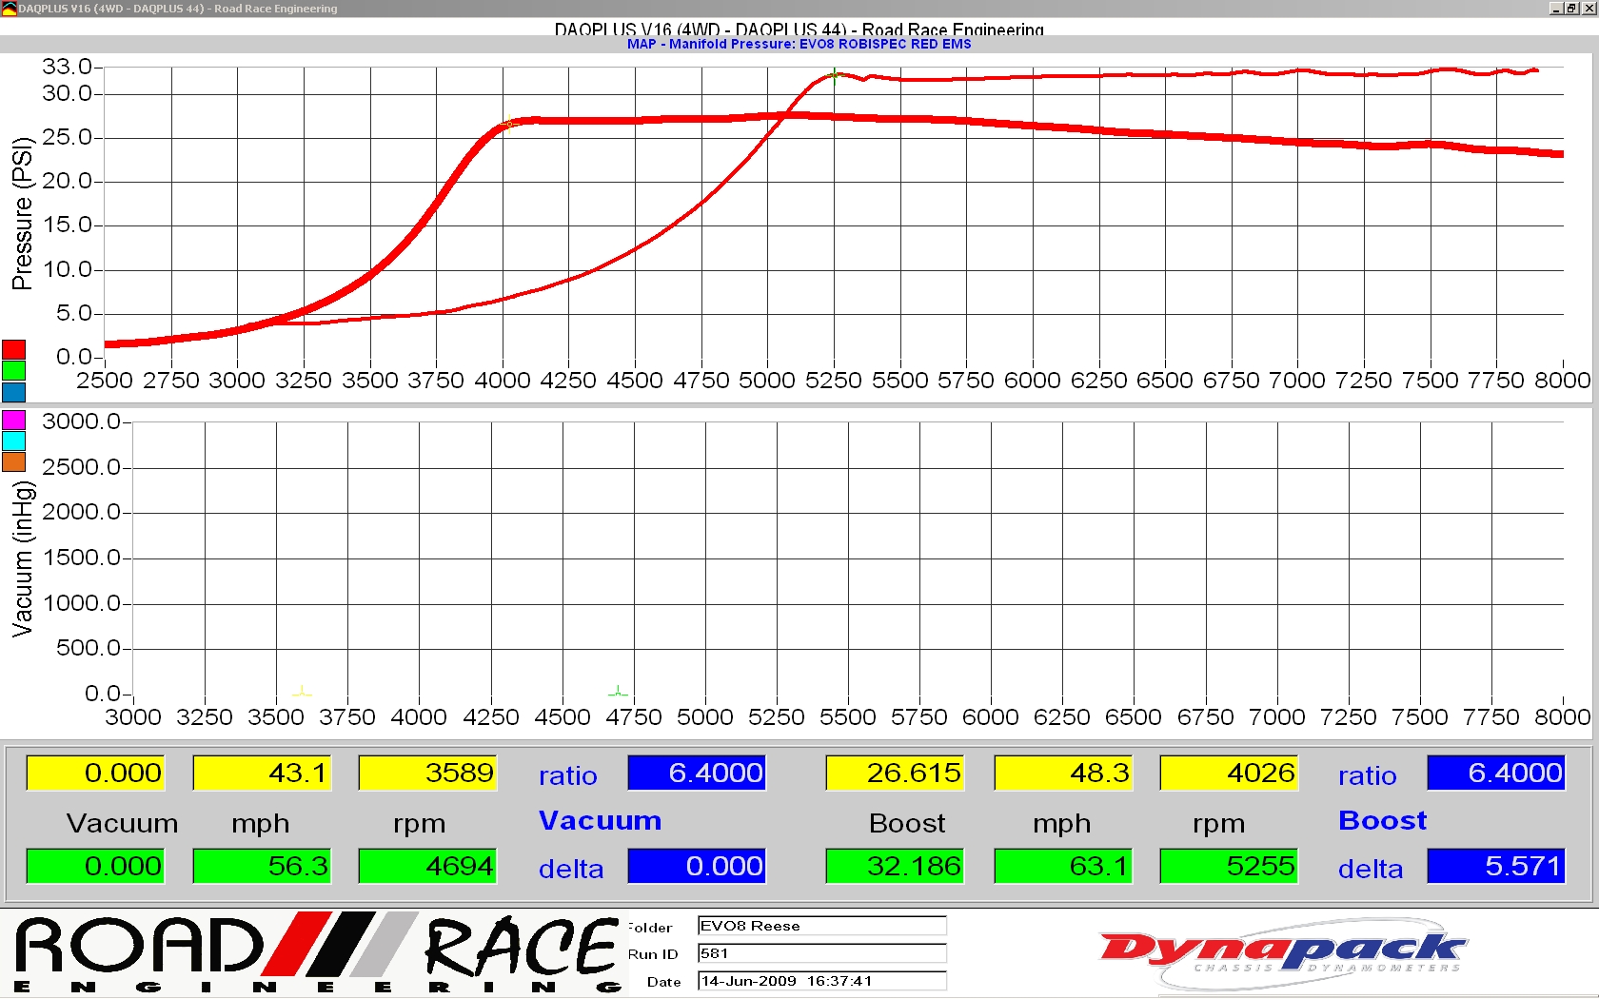The height and width of the screenshot is (999, 1599).
Task: Click the orange channel color swatch
Action: (x=13, y=462)
